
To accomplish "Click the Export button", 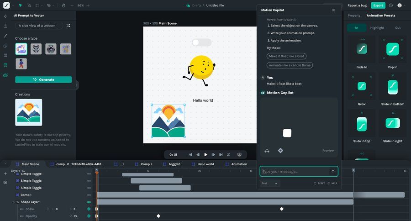I will point(378,5).
